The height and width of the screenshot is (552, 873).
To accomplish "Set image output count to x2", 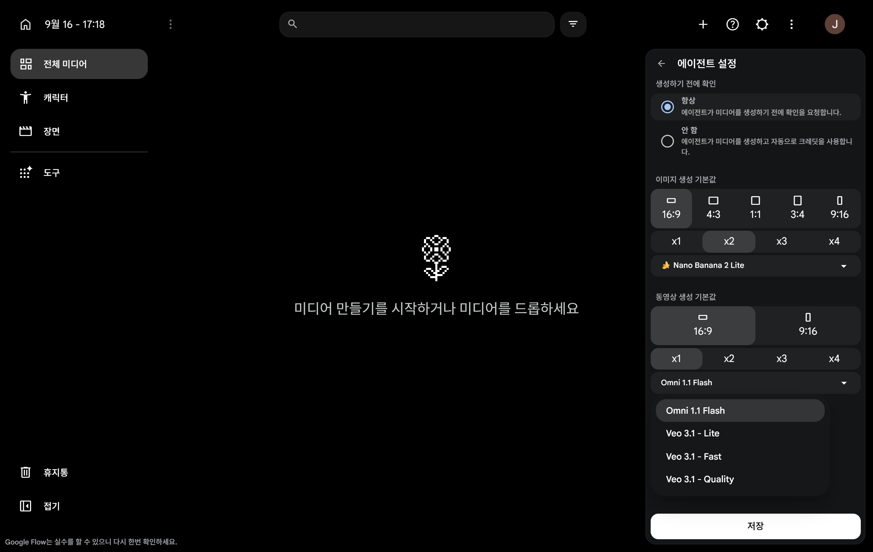I will pos(729,241).
